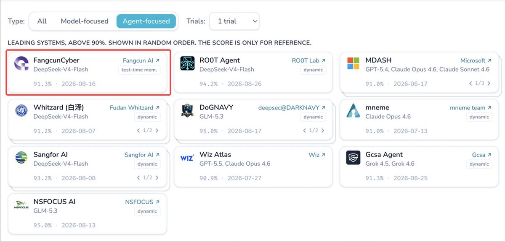Viewport: 505px width, 242px height.
Task: Select the Agent-focused type filter
Action: (146, 21)
